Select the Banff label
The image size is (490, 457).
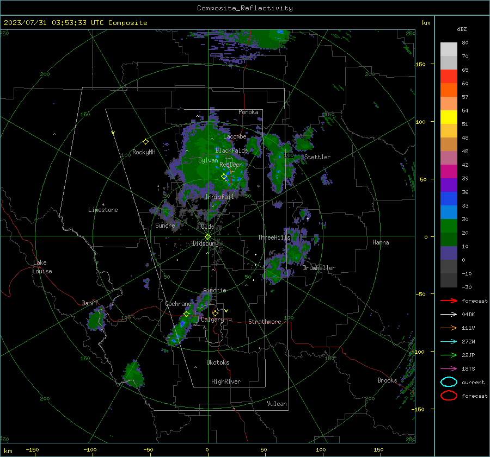(90, 303)
